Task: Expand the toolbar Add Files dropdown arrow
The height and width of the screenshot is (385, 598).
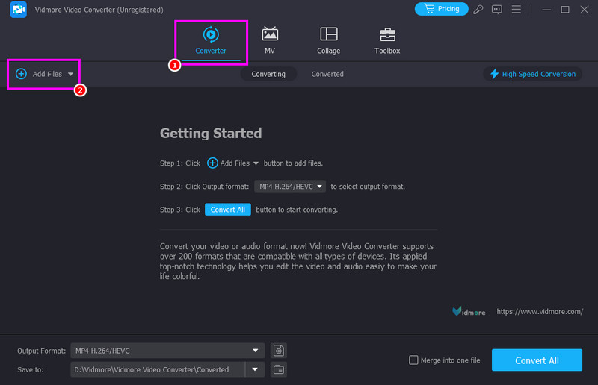Action: click(70, 74)
